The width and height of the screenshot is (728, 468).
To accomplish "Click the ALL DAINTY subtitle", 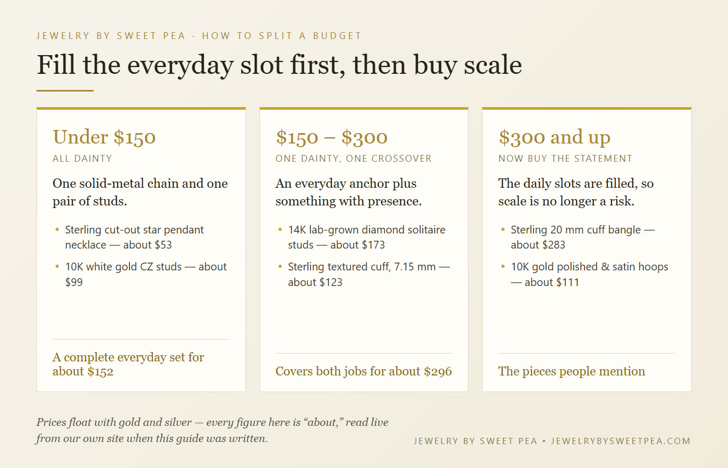I will (82, 159).
